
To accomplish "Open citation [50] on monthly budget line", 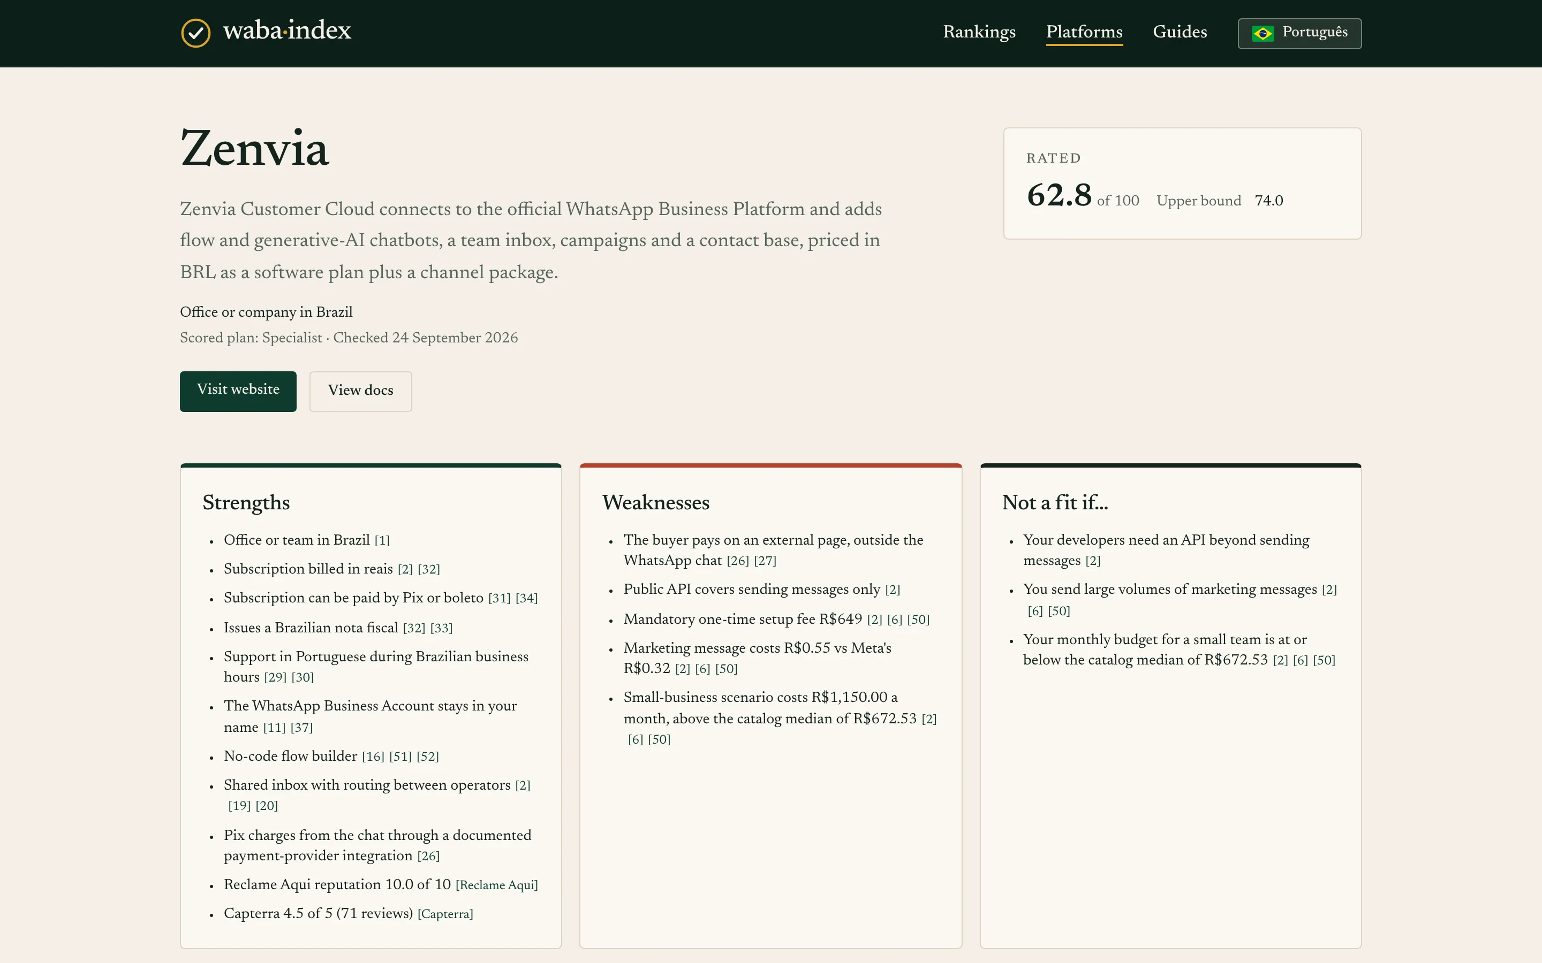I will point(1324,661).
